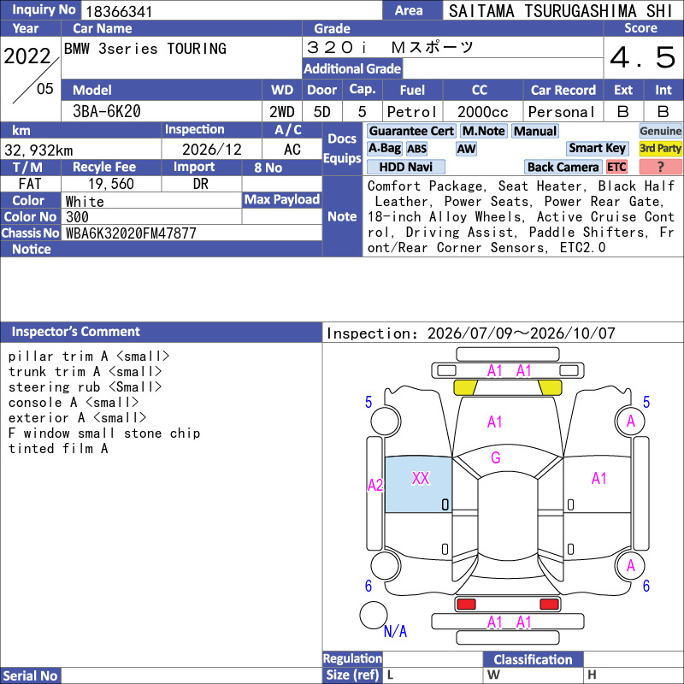
Task: Click comment 'console A <small>'
Action: pos(74,402)
